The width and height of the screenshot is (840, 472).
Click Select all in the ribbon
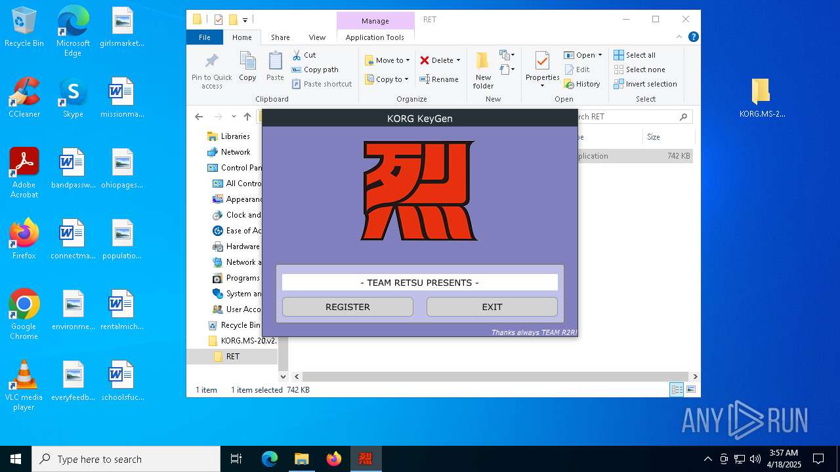[635, 55]
